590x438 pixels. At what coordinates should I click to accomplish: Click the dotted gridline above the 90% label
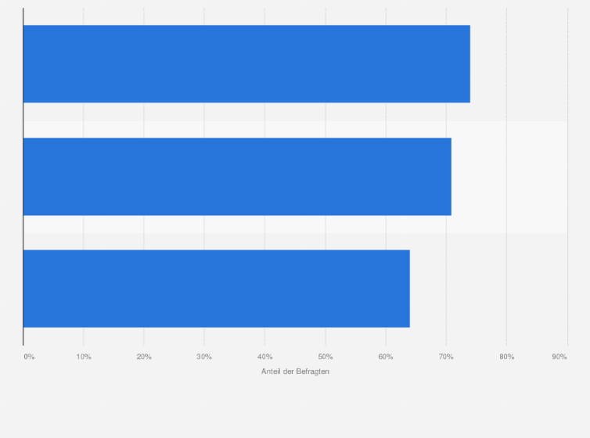click(x=567, y=177)
